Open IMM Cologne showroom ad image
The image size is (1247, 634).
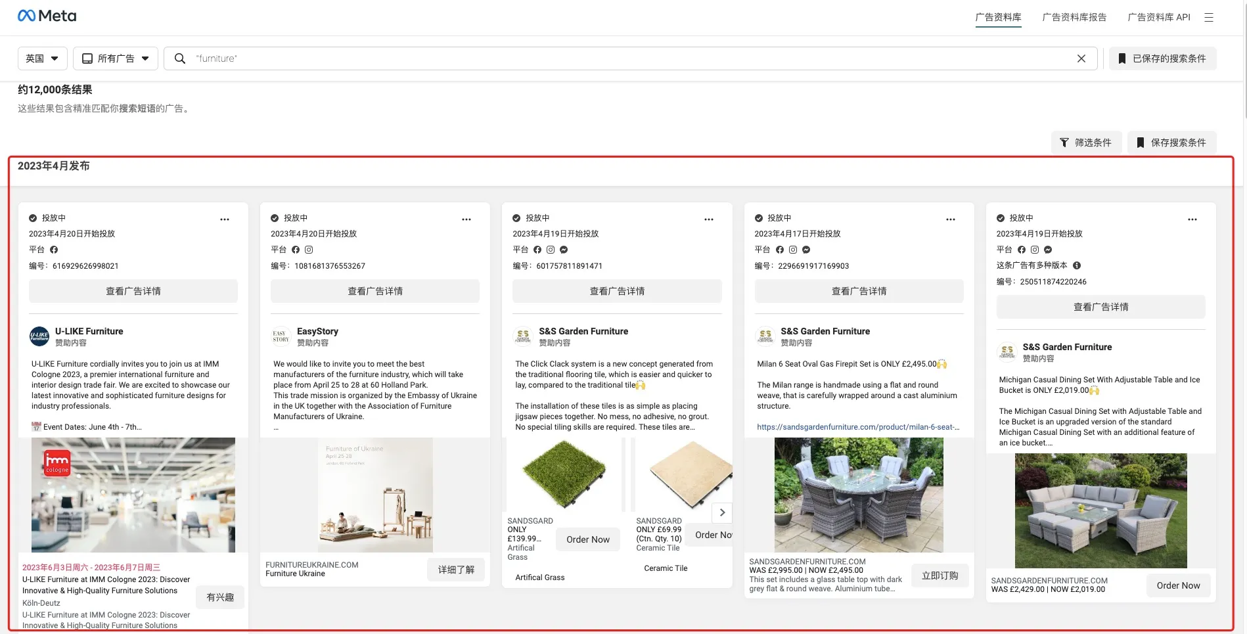point(133,495)
